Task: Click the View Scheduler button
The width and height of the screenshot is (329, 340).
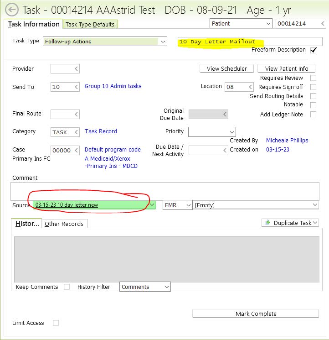Action: click(226, 68)
